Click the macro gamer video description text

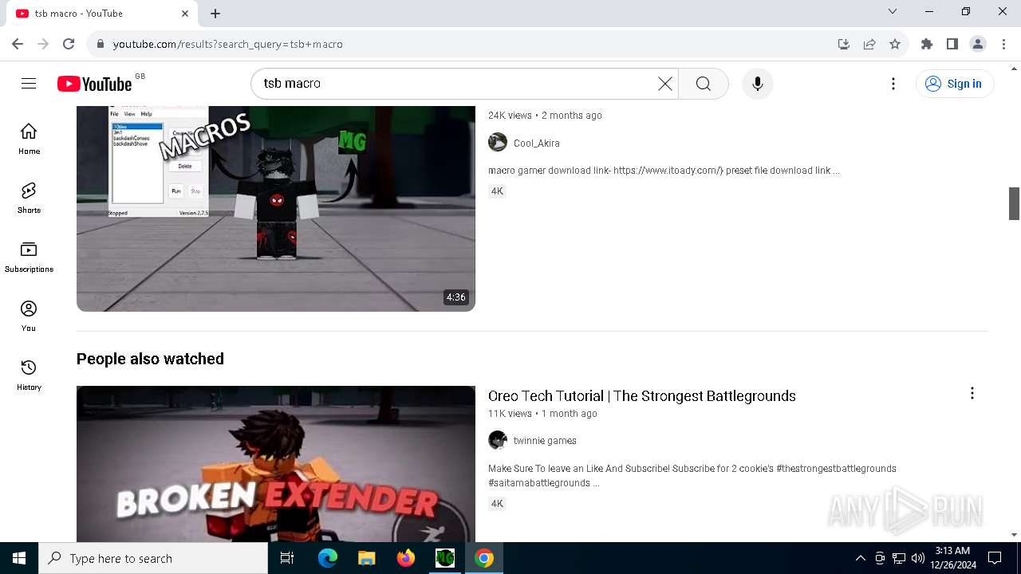pyautogui.click(x=664, y=171)
